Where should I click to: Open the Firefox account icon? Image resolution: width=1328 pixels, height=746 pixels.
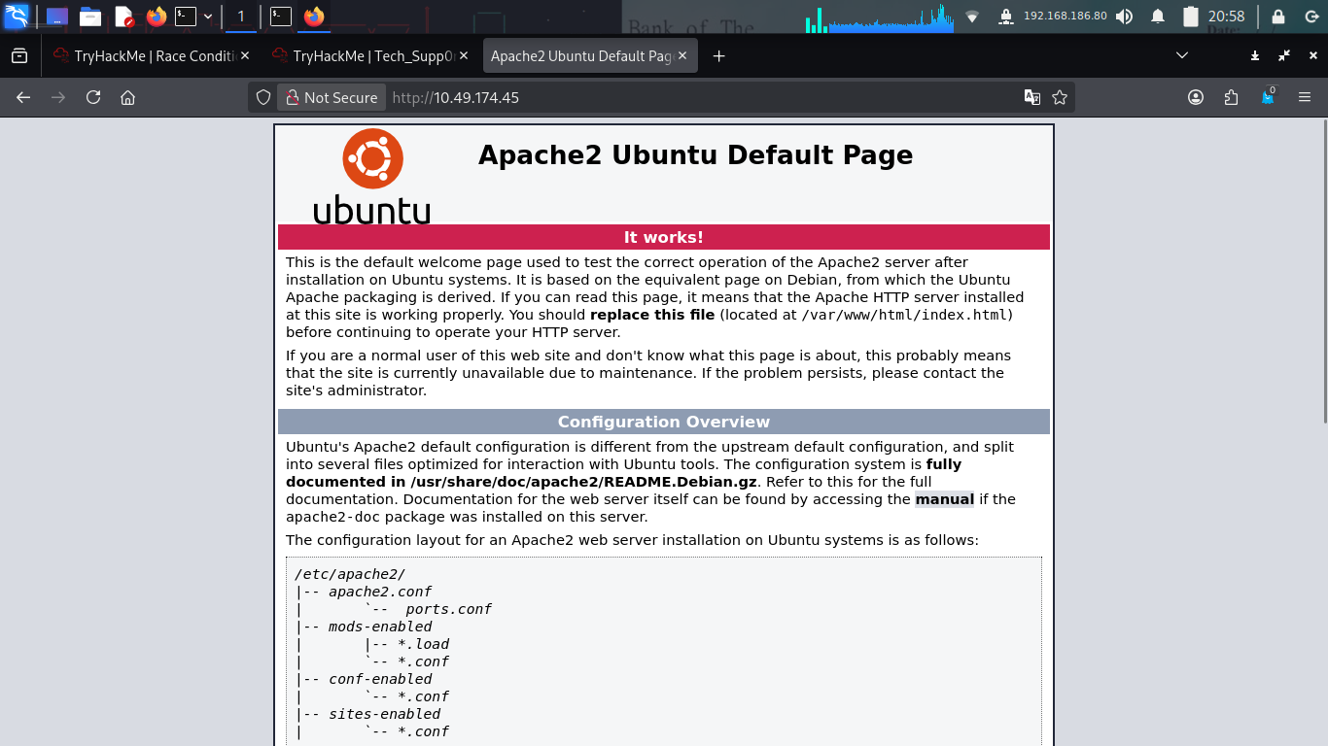1196,97
